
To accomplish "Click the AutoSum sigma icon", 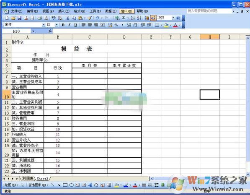I will 124,18.
